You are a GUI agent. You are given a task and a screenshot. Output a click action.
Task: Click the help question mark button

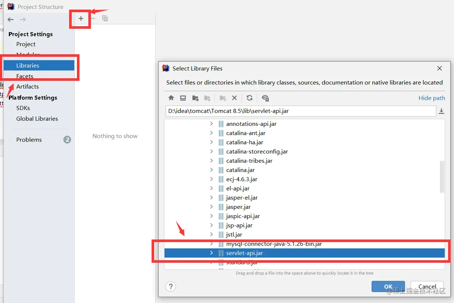click(170, 286)
